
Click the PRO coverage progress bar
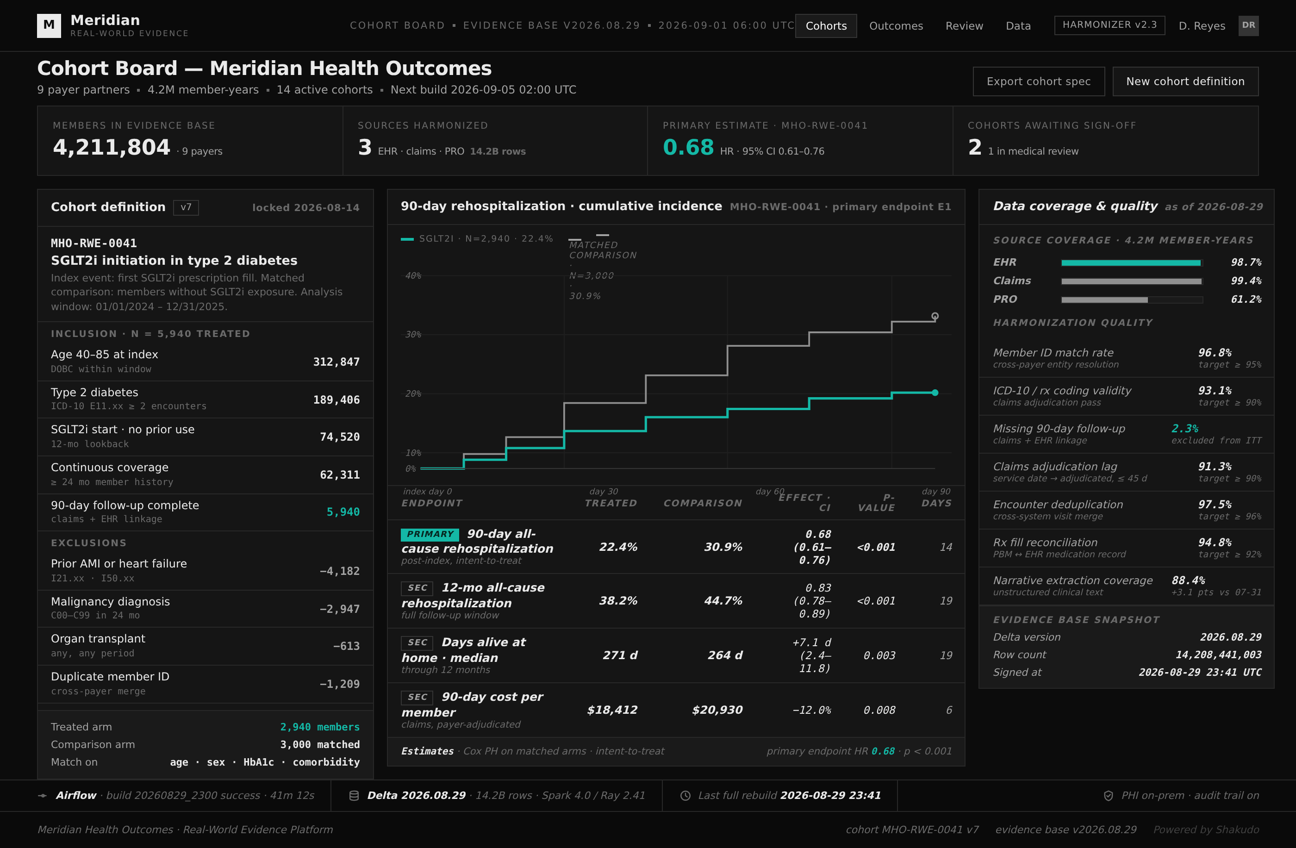point(1132,299)
